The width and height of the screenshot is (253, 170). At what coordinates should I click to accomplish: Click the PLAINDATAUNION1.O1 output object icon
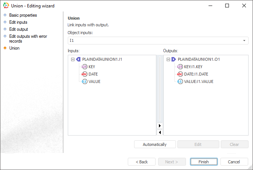[173, 59]
